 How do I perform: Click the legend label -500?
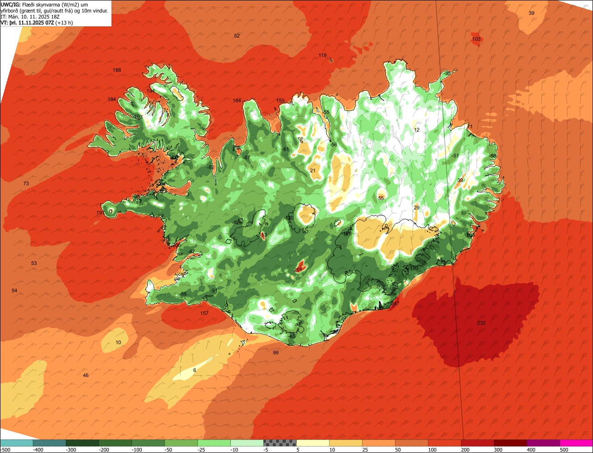coord(5,449)
